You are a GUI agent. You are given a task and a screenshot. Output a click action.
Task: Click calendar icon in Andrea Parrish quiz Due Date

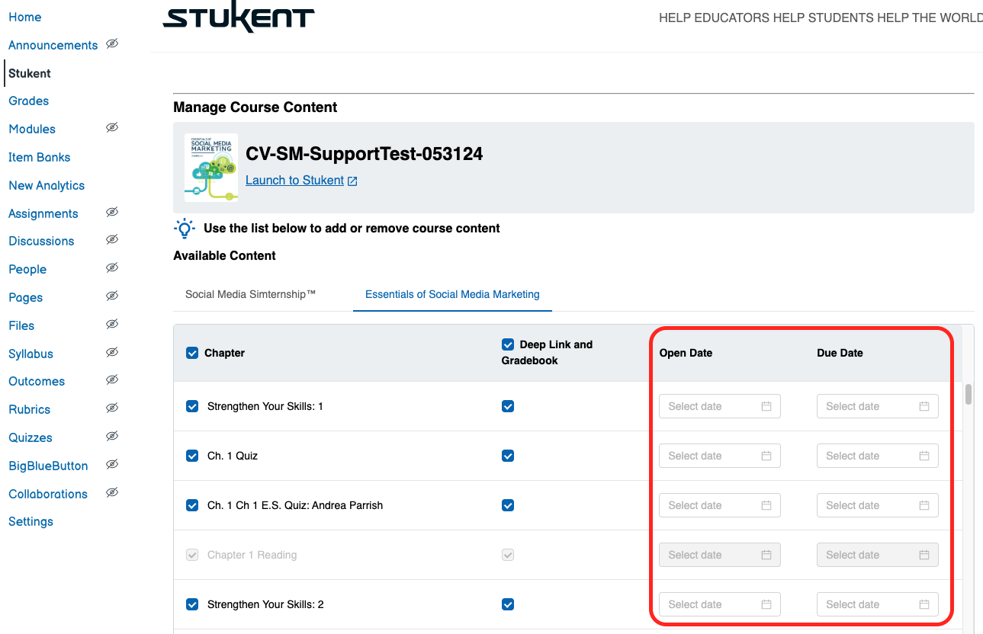pyautogui.click(x=924, y=505)
